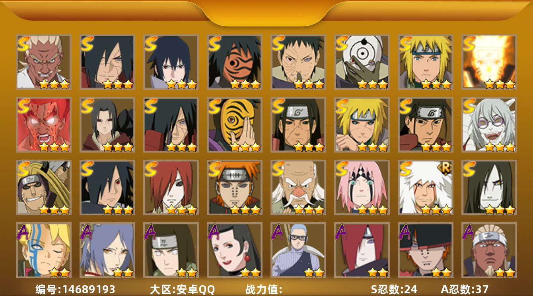Image resolution: width=533 pixels, height=296 pixels.
Task: Pick the orange swirl mask Obito card
Action: [234, 62]
